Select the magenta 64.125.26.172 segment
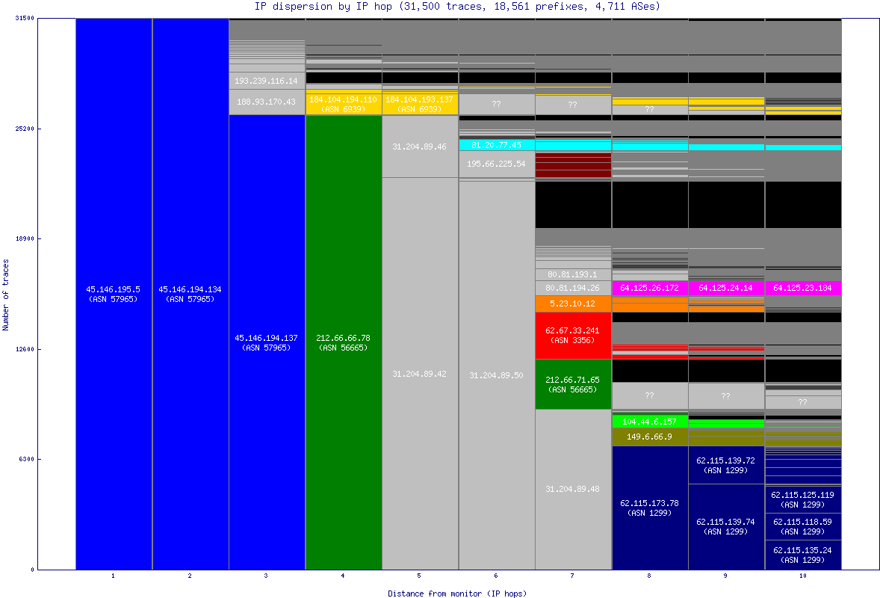880x598 pixels. pos(649,288)
